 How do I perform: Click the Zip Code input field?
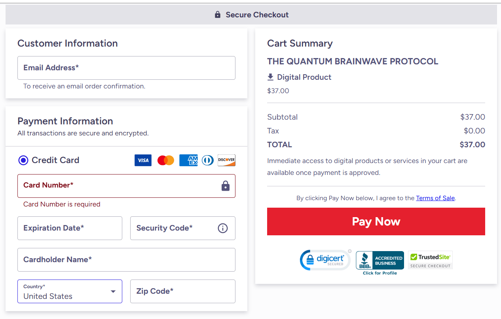click(182, 291)
